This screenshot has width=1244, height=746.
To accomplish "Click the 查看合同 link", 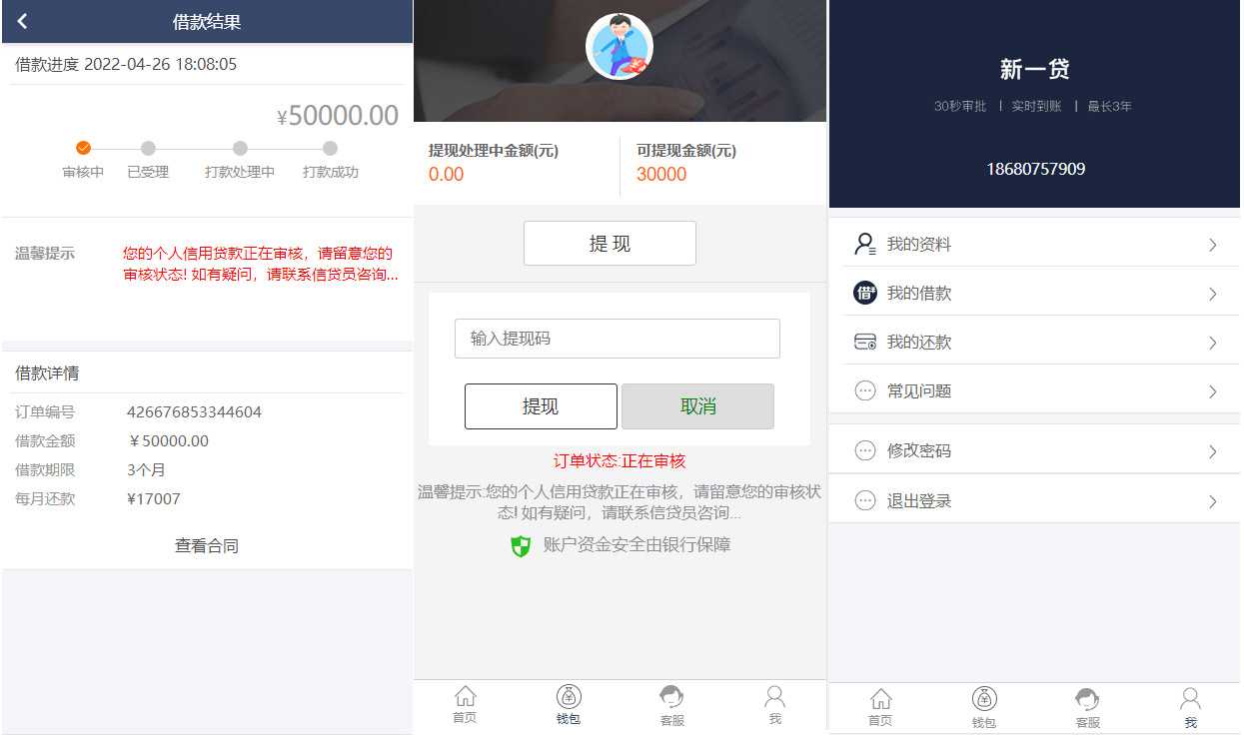I will point(205,545).
